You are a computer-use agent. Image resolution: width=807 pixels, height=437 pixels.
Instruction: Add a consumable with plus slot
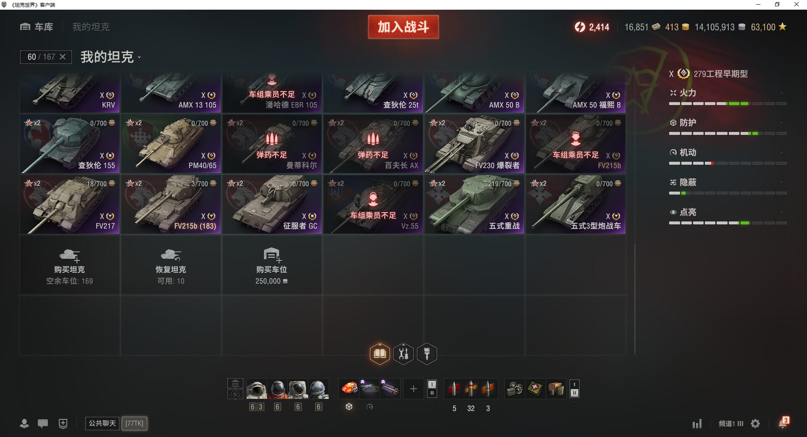tap(414, 389)
